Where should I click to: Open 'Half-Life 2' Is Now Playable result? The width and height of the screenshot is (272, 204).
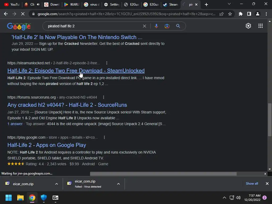77,37
